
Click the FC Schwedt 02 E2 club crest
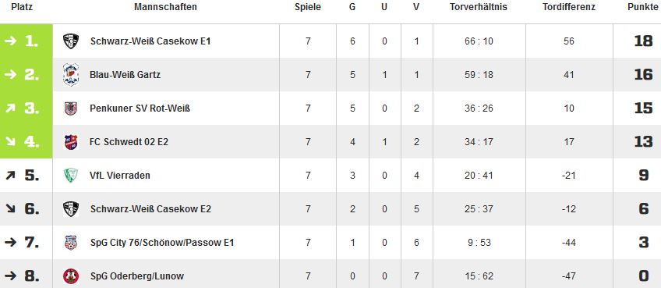71,142
